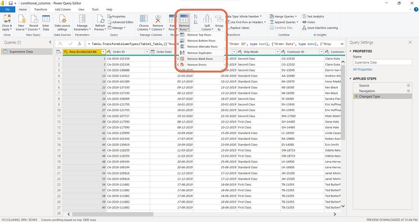Open the New Source icon
Image resolution: width=419 pixels, height=222 pixels.
tap(21, 19)
